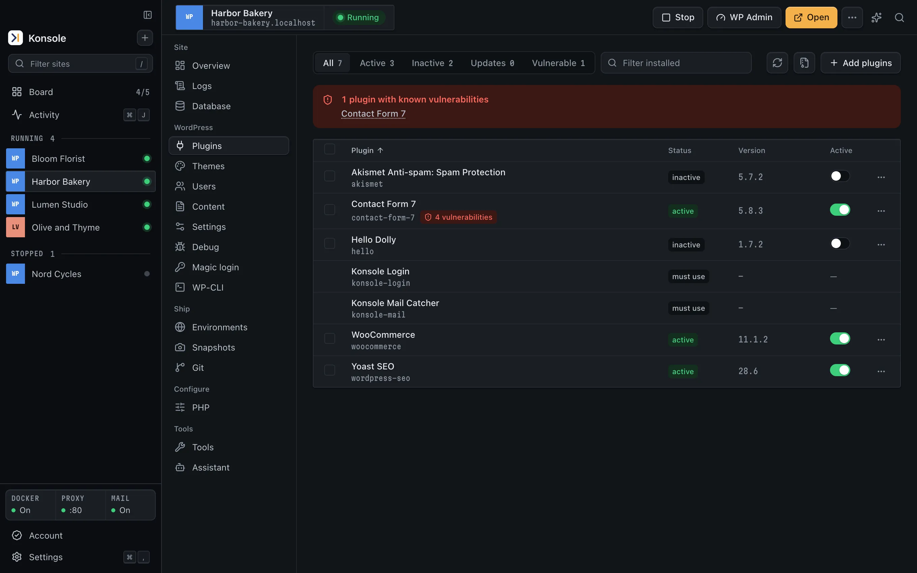Activate Hello Dolly plugin toggle
The width and height of the screenshot is (917, 573).
(840, 244)
